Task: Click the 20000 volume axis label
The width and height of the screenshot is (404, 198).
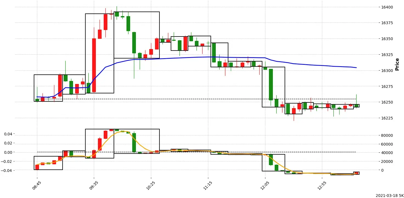Action: point(387,161)
